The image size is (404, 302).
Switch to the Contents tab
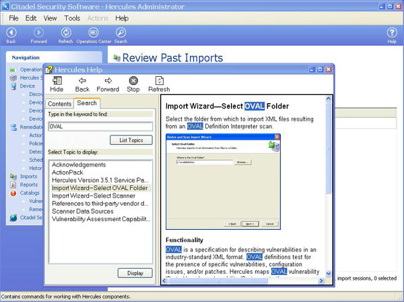coord(60,104)
